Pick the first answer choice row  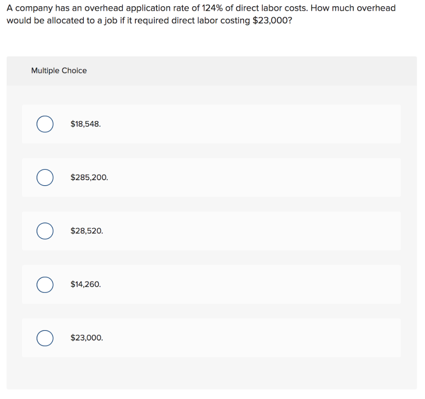pyautogui.click(x=211, y=124)
